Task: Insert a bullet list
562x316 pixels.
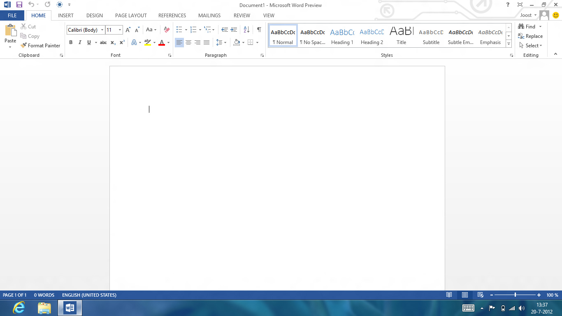Action: point(179,30)
